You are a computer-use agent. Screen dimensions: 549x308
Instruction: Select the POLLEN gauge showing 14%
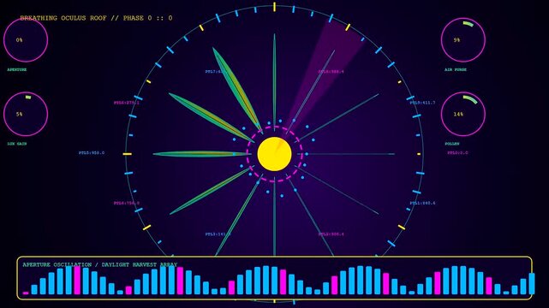tap(462, 114)
